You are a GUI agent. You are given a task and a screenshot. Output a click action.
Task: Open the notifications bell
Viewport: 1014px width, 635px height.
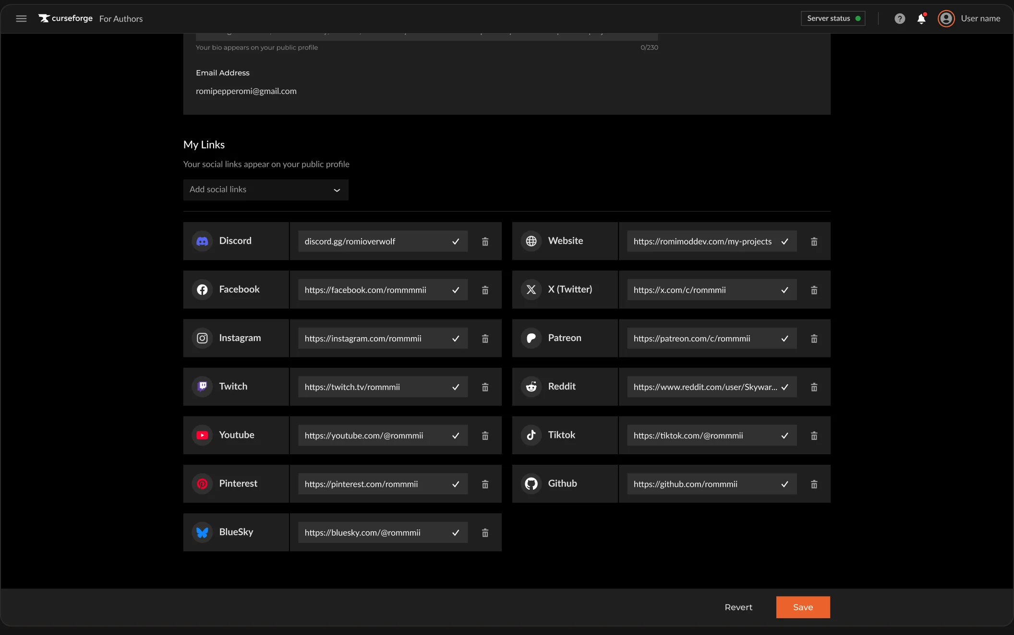921,19
